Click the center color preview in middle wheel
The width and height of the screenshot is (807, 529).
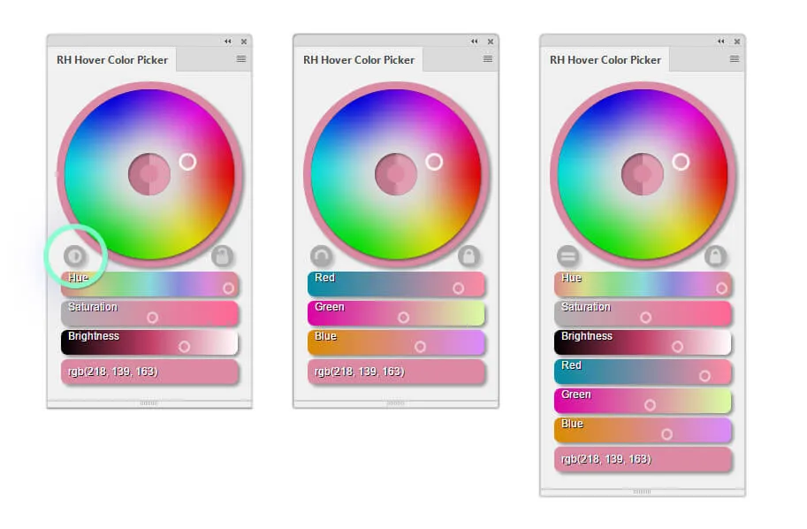[x=396, y=174]
